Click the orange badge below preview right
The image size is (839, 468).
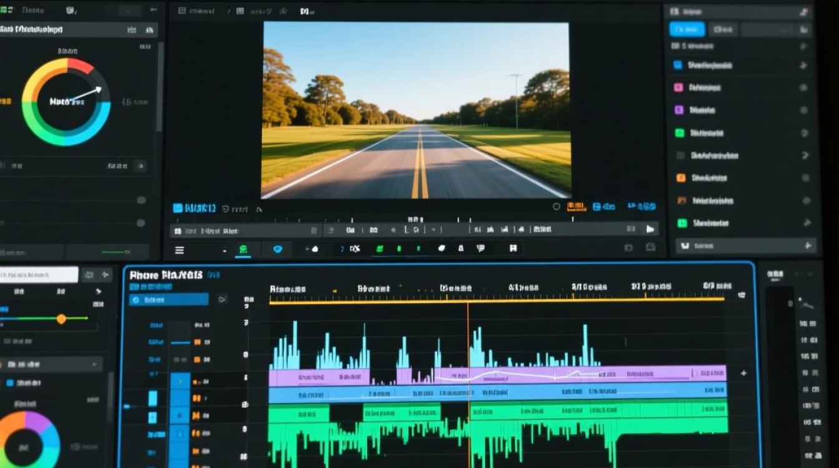[577, 207]
